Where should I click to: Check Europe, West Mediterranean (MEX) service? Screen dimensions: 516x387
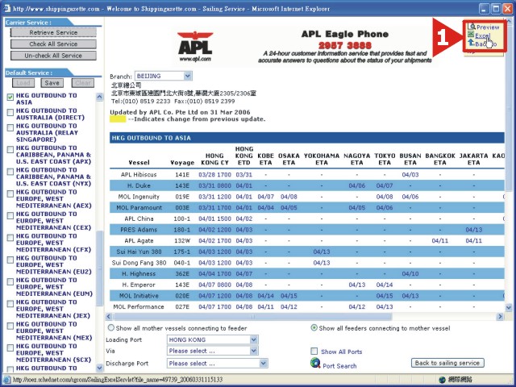click(x=10, y=326)
